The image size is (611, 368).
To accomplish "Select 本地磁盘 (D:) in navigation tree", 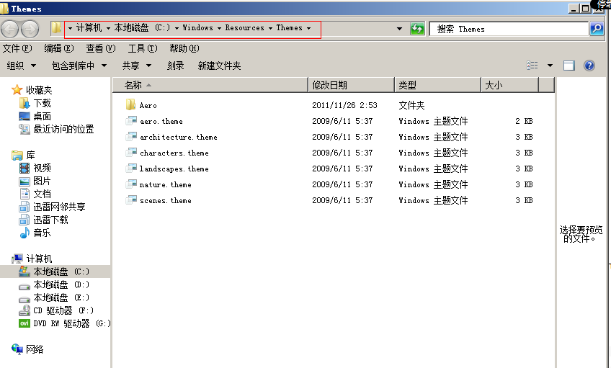I will (61, 284).
